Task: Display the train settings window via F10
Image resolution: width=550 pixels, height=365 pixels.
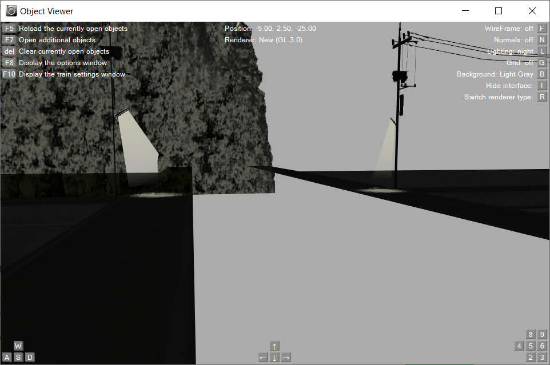Action: [x=8, y=74]
